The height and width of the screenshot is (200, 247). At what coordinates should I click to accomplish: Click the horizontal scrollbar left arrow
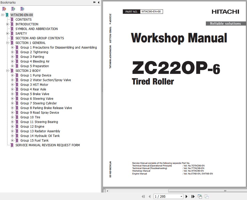coord(107,191)
